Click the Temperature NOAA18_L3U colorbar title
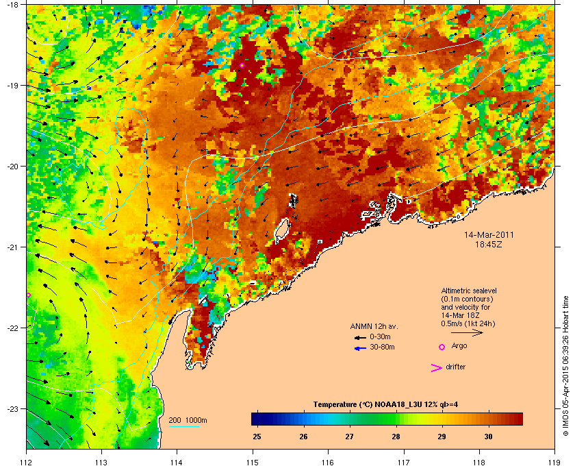The height and width of the screenshot is (466, 575). click(x=385, y=405)
